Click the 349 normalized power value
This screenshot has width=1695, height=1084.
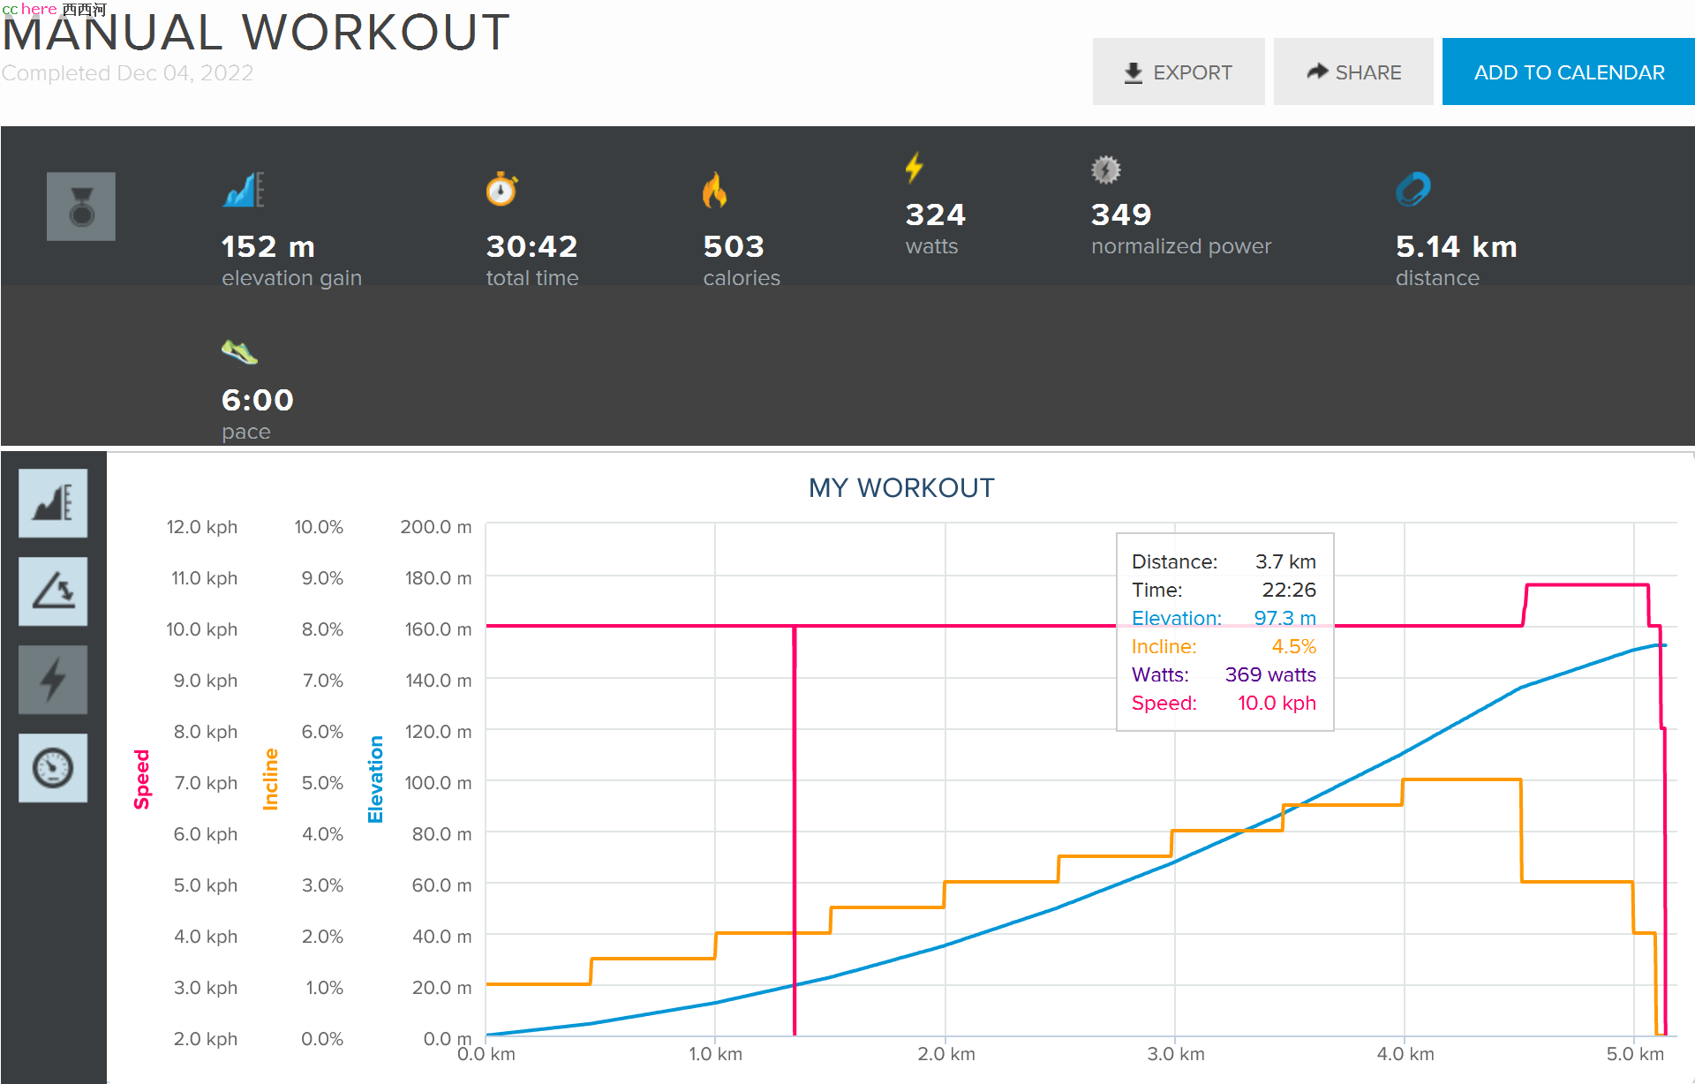click(1122, 215)
